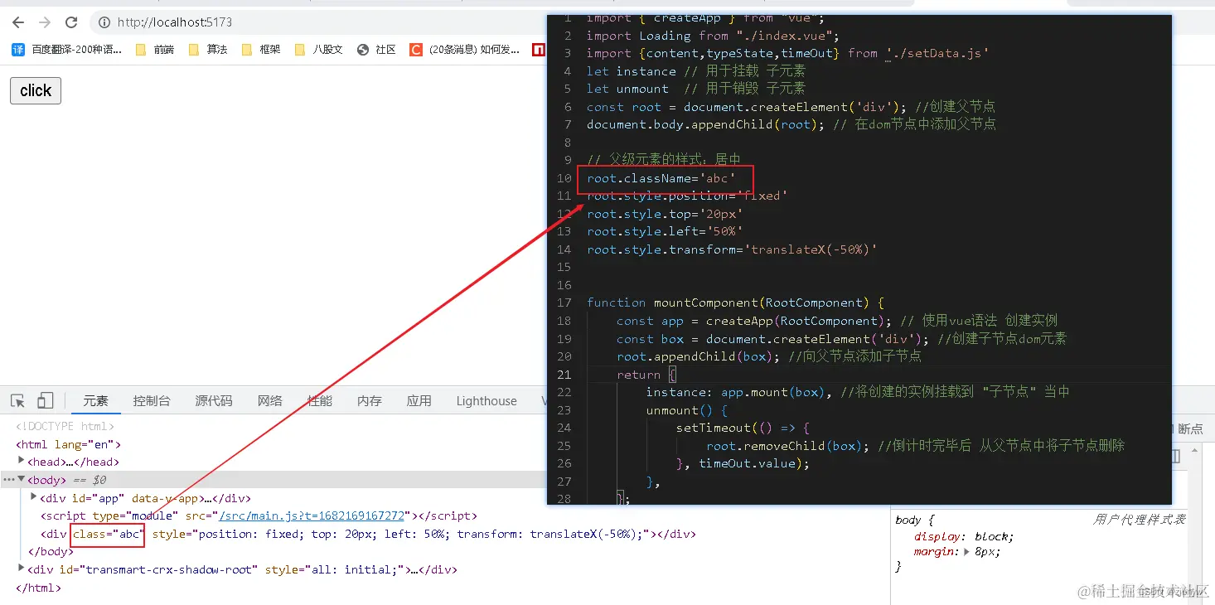Click code line 6 const root declaration

[791, 107]
